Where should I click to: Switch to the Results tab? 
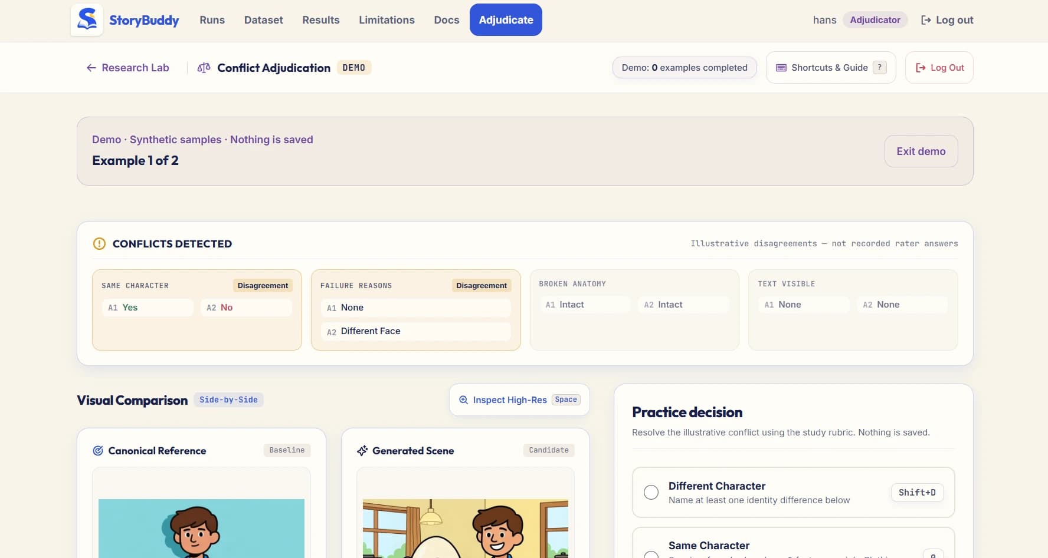click(x=321, y=20)
